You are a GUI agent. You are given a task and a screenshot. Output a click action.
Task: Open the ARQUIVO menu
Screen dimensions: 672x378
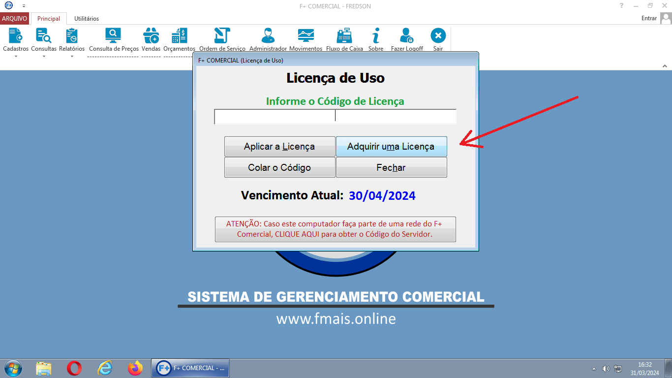[15, 19]
